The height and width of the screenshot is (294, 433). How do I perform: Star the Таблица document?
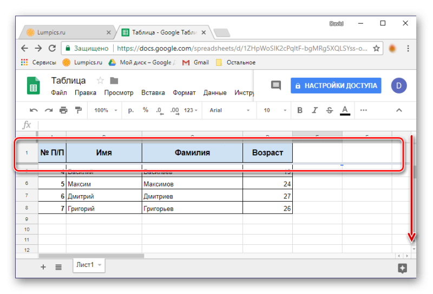click(100, 81)
